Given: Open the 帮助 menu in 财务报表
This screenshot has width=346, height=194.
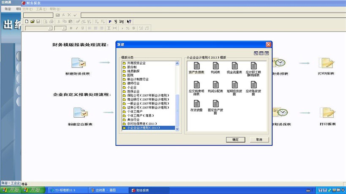Looking at the screenshot, I should (54, 9).
